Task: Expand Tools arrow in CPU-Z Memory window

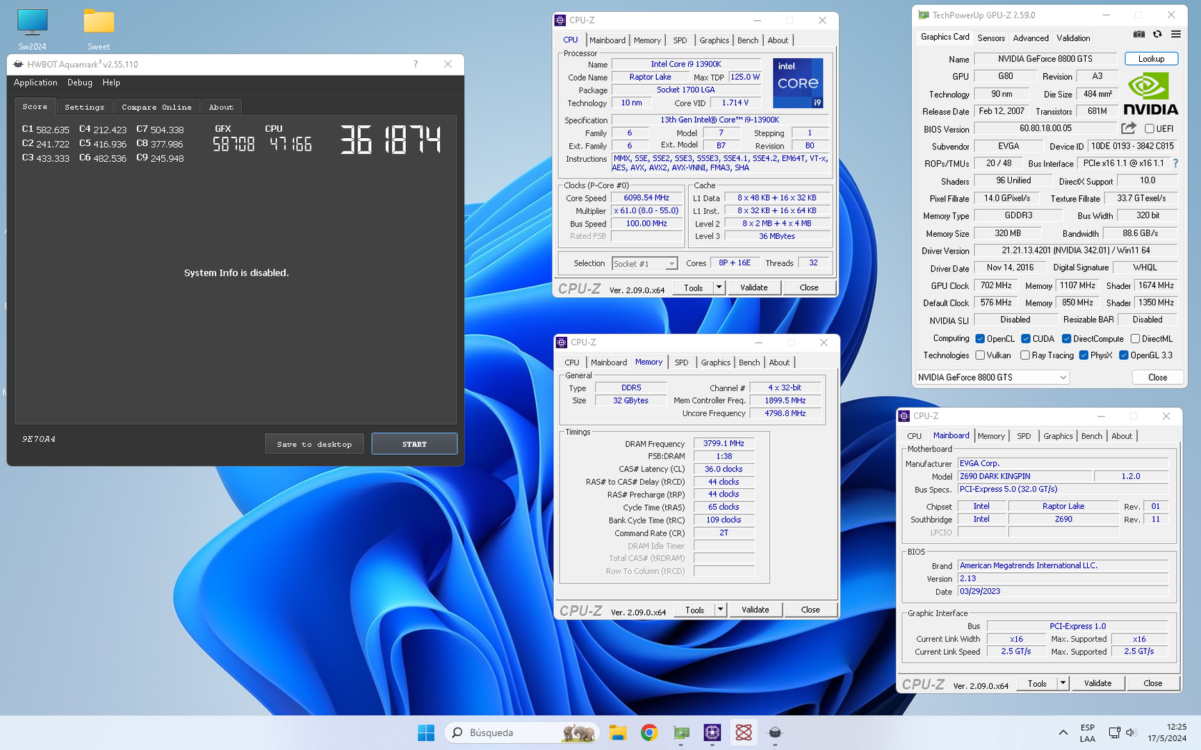Action: (721, 610)
